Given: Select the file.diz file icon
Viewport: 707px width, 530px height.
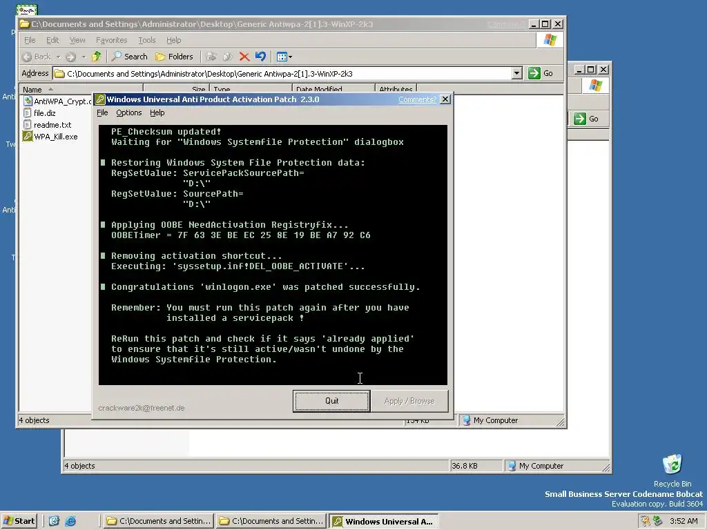Looking at the screenshot, I should click(x=28, y=113).
